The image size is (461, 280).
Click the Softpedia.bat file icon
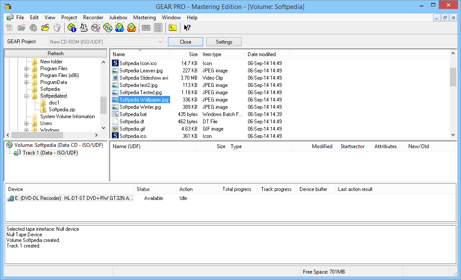pyautogui.click(x=115, y=114)
